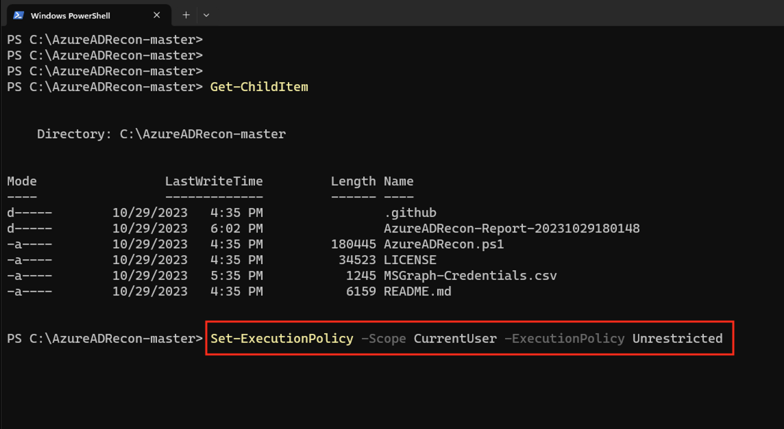Viewport: 784px width, 429px height.
Task: Click the LastWriteTime column header
Action: (x=214, y=181)
